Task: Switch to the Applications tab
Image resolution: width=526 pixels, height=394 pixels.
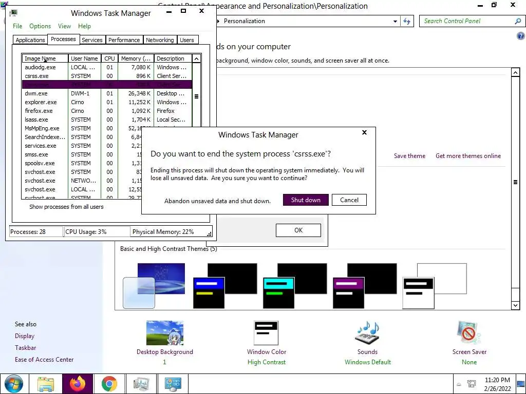Action: coord(30,40)
